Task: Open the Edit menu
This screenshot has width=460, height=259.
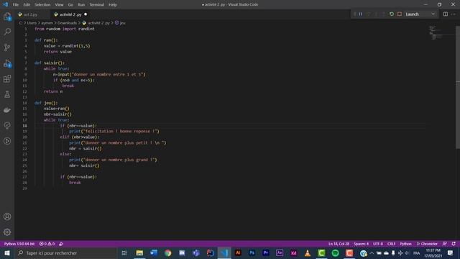Action: point(27,5)
